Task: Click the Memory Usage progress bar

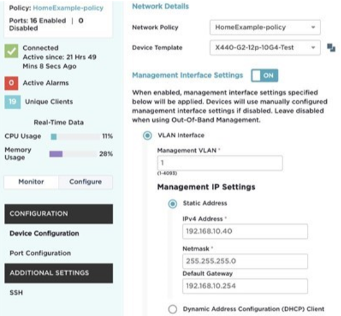Action: click(x=73, y=154)
